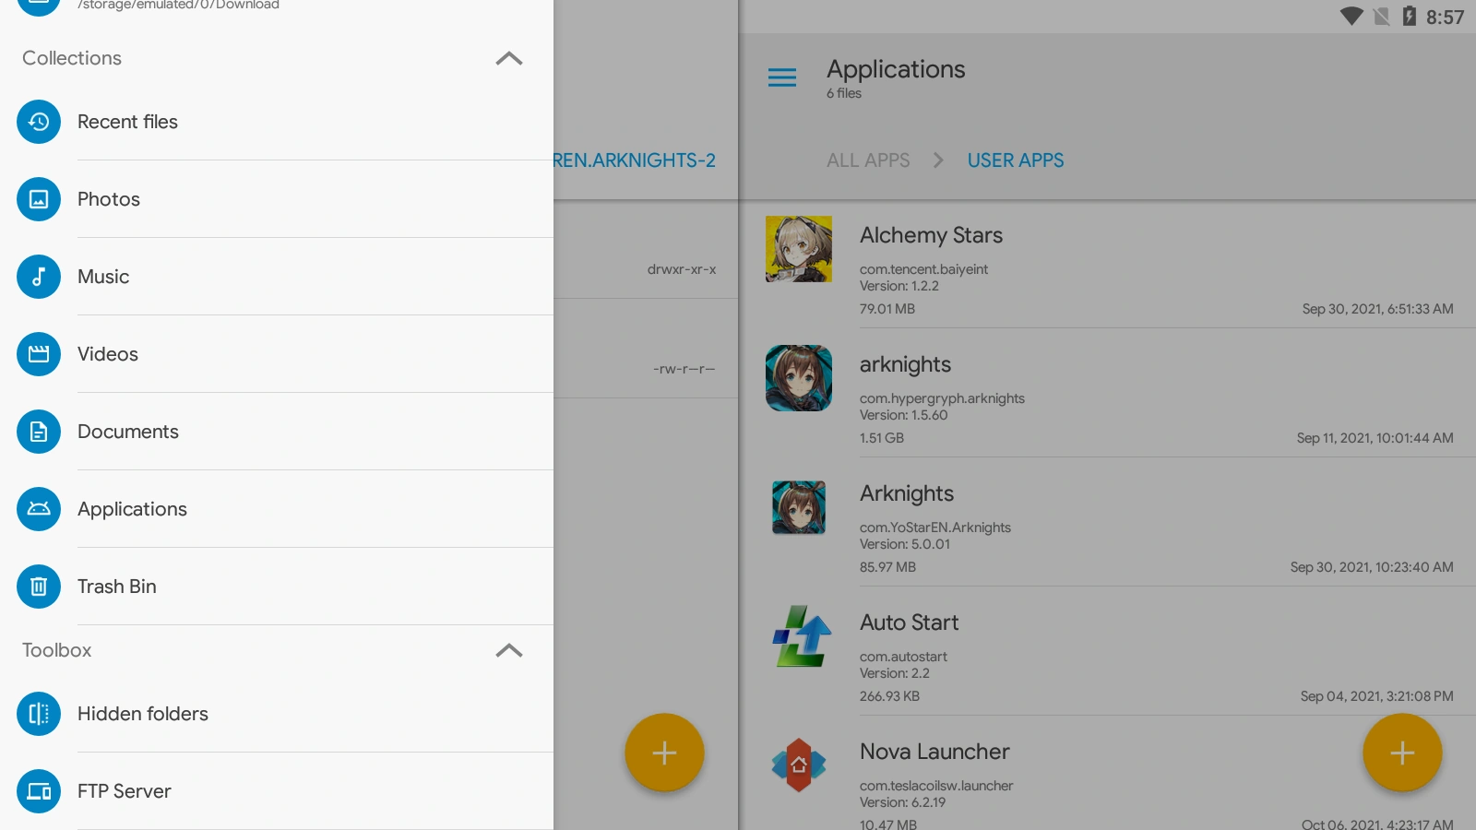This screenshot has height=830, width=1476.
Task: Tap the Auto Start app icon
Action: pos(801,636)
